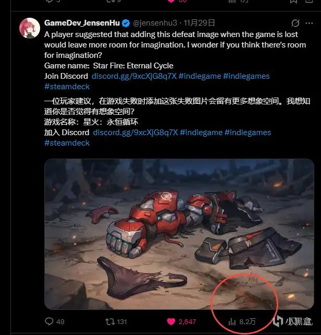The image size is (321, 335).
Task: Click the #steamdeck hashtag above the Chinese text
Action: 67,87
